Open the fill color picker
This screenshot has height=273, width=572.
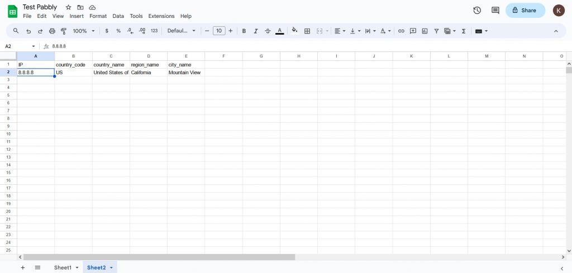click(294, 31)
